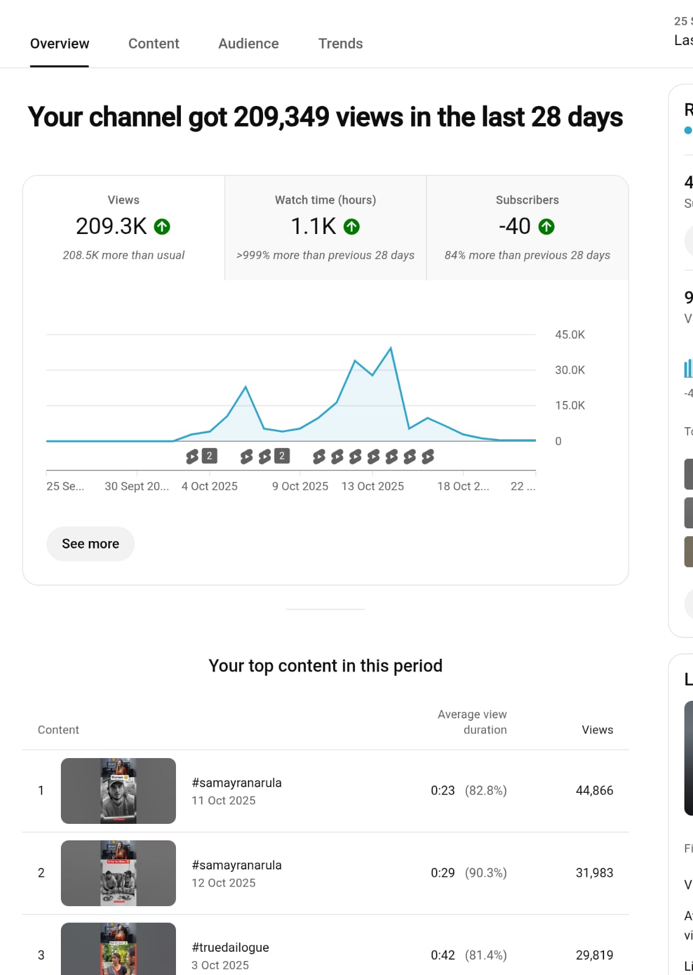Select the Subscribers metric card
The image size is (693, 975).
[x=527, y=228]
